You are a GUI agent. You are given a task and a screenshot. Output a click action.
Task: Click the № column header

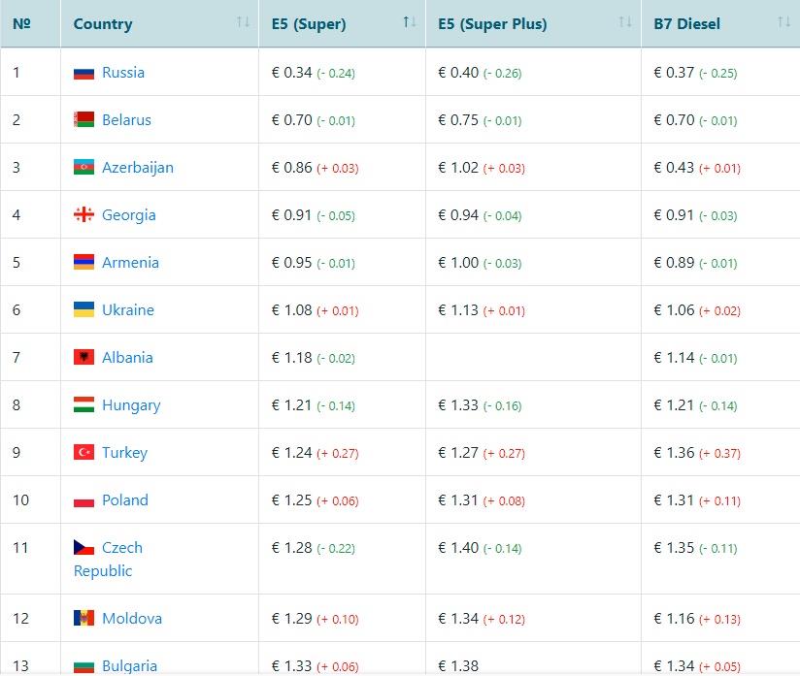pos(22,23)
